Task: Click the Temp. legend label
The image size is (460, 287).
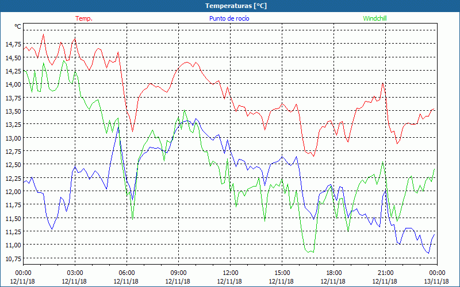Action: 84,18
